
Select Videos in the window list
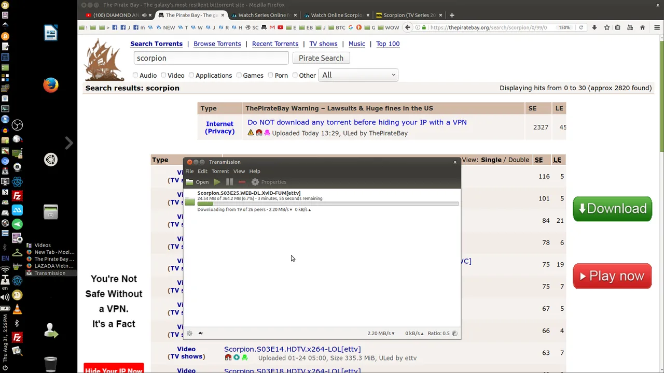43,245
